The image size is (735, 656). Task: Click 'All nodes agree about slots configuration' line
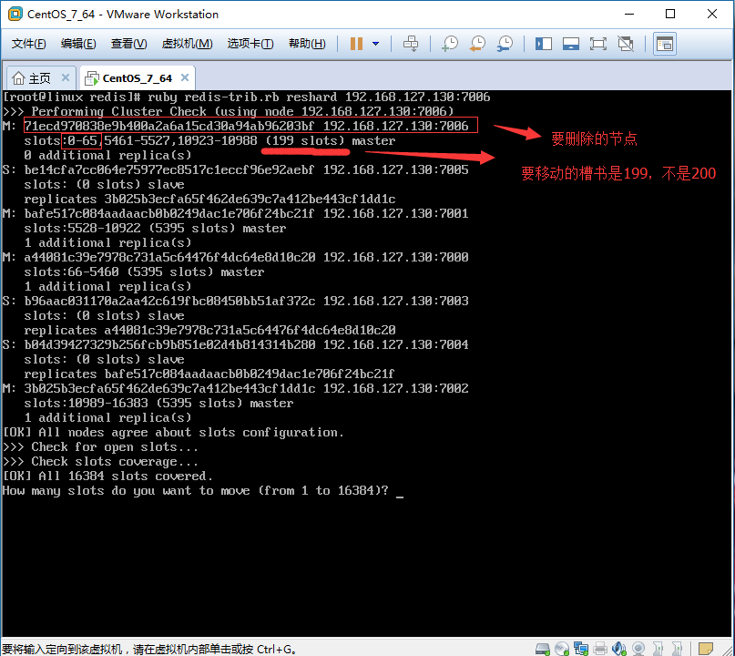point(173,433)
